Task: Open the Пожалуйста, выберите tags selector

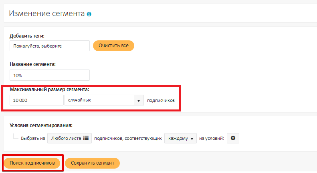Action: point(49,46)
